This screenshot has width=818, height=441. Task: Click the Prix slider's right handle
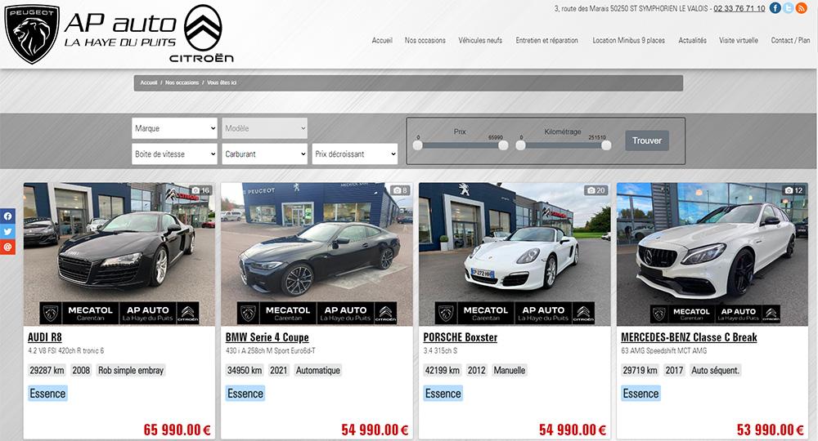pos(503,145)
